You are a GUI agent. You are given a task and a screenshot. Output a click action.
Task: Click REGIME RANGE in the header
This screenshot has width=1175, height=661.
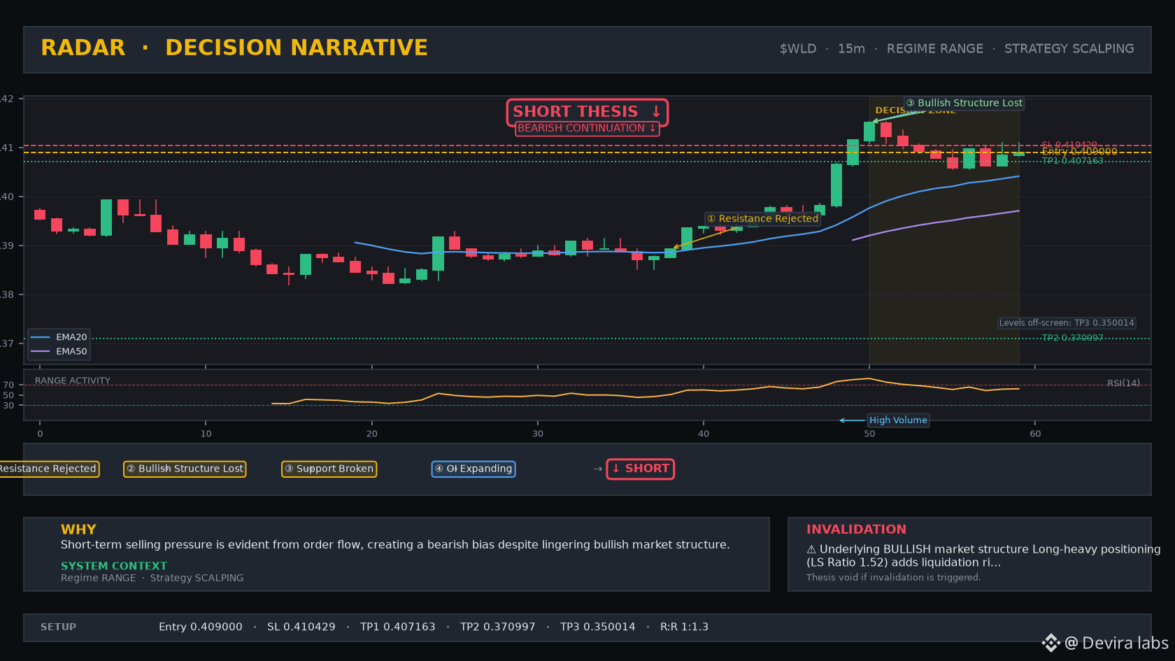click(935, 49)
